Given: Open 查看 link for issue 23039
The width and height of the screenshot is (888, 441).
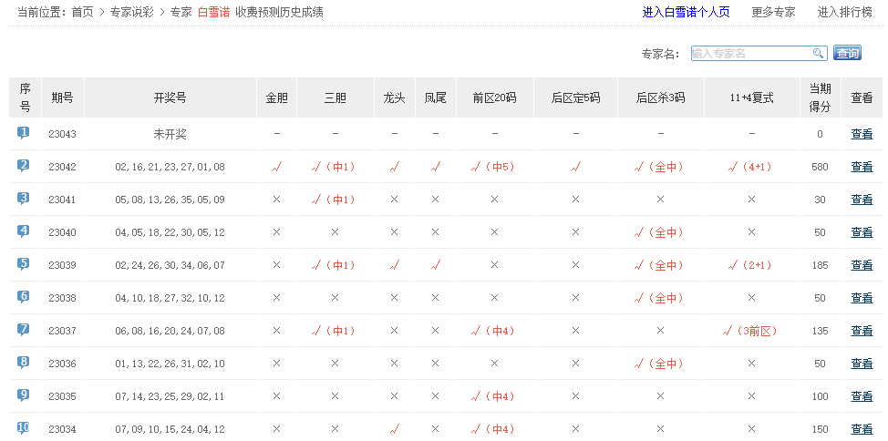Looking at the screenshot, I should (862, 265).
